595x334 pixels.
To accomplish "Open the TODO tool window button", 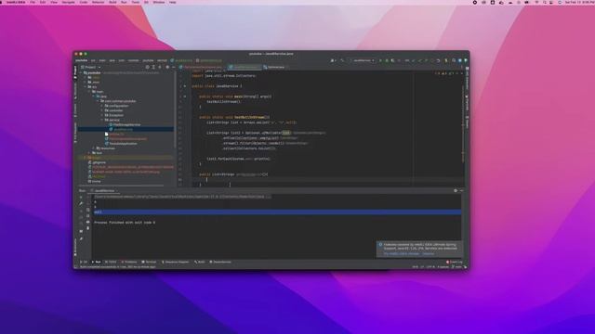I will tap(111, 262).
